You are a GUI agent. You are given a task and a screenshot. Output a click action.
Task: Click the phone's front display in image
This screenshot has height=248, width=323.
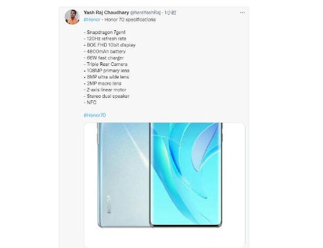tap(186, 175)
